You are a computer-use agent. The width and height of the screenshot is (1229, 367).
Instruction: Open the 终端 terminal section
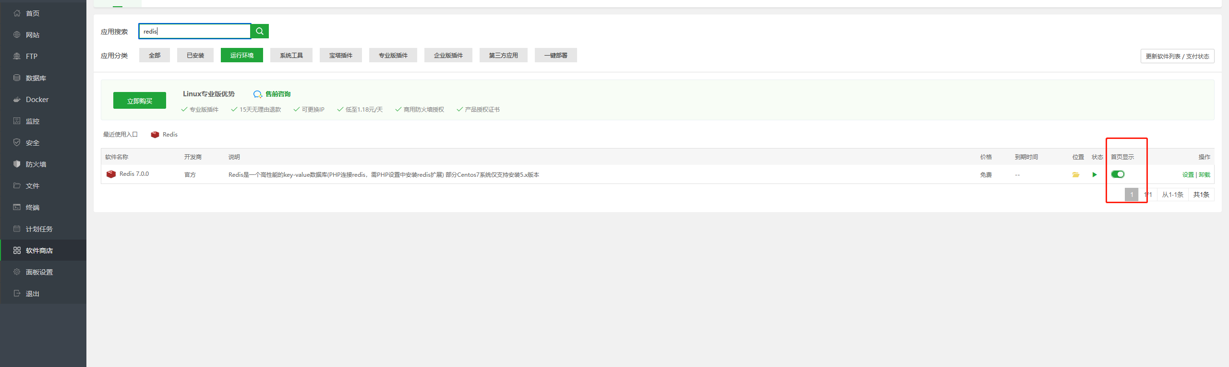click(x=43, y=207)
